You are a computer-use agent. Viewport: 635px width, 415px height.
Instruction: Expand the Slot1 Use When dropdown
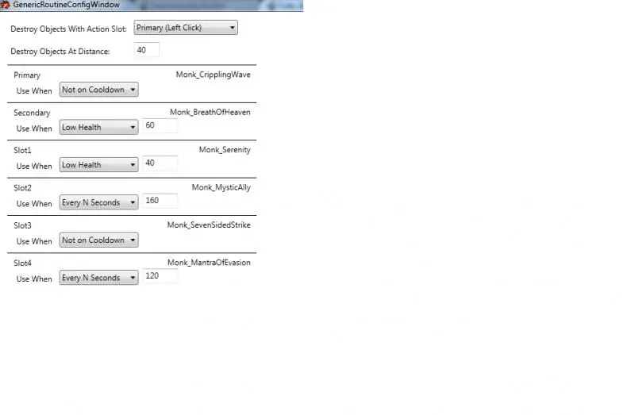[x=98, y=165]
